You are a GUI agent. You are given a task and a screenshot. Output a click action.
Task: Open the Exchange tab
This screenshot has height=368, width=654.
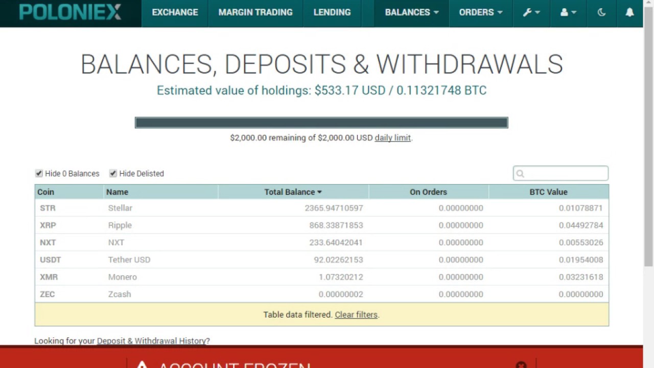pyautogui.click(x=175, y=12)
